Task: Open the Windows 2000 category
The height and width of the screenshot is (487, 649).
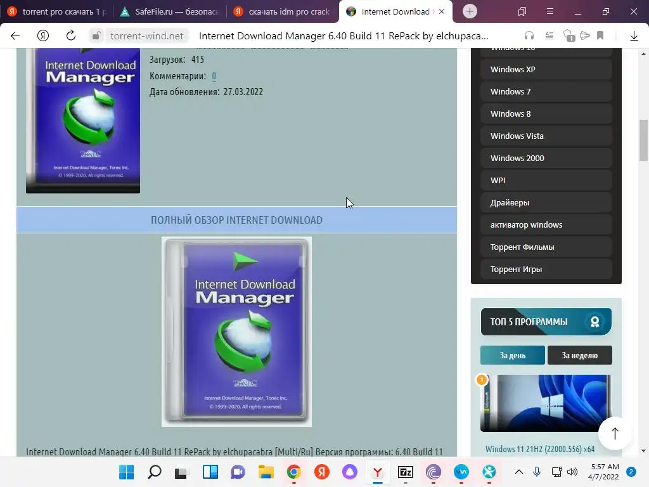Action: pyautogui.click(x=546, y=158)
